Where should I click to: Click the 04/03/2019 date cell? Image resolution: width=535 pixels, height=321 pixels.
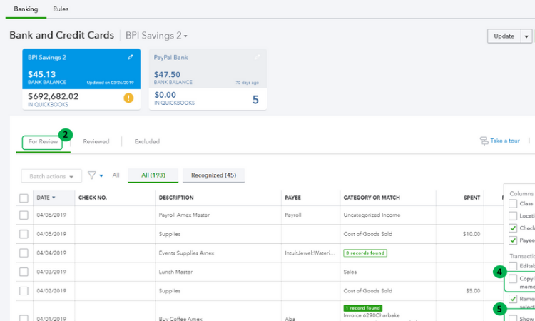point(51,272)
